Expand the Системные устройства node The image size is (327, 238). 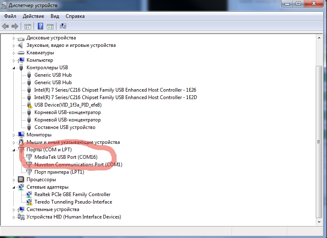coord(14,210)
